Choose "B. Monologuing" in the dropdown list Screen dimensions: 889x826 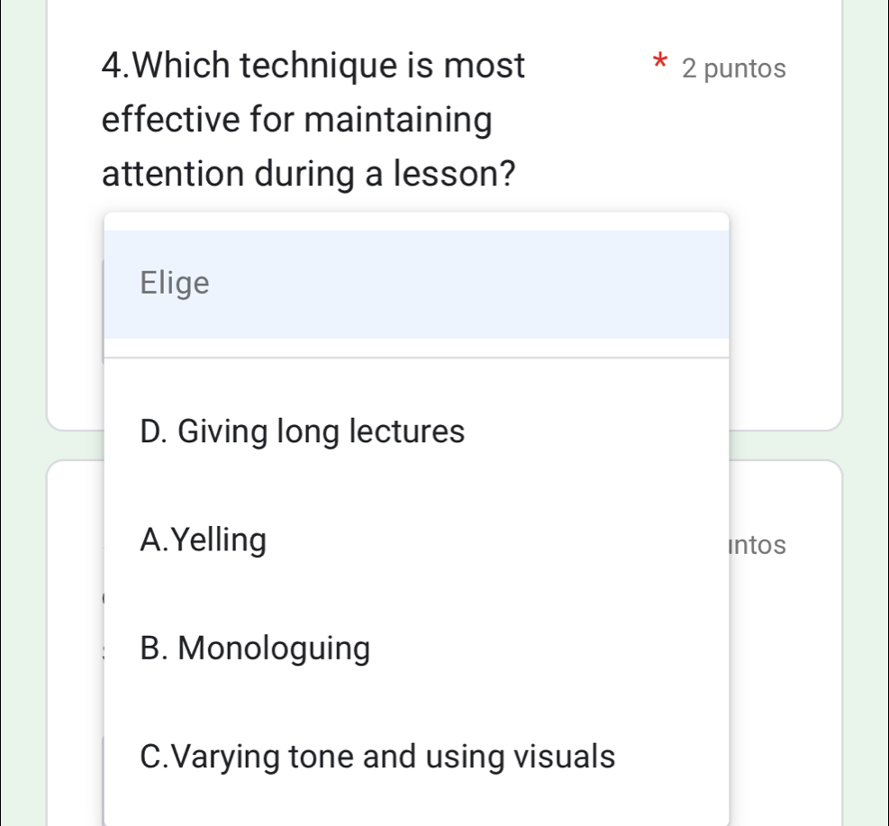pyautogui.click(x=255, y=648)
